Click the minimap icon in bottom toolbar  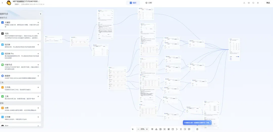[x=173, y=129]
